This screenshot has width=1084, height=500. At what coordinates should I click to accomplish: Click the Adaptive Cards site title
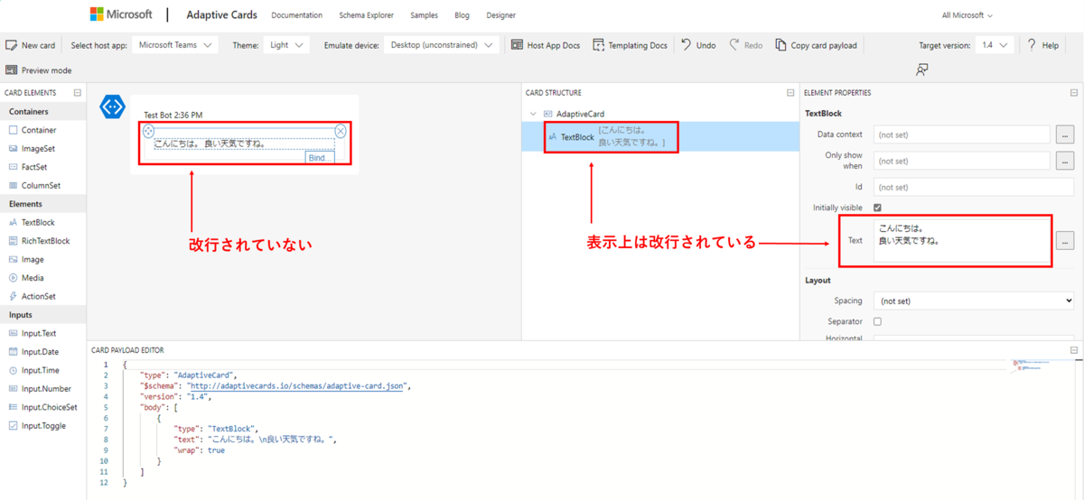pyautogui.click(x=221, y=15)
